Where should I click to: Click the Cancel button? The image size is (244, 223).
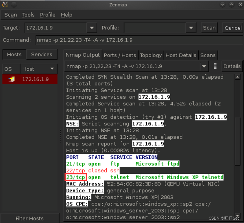(233, 28)
